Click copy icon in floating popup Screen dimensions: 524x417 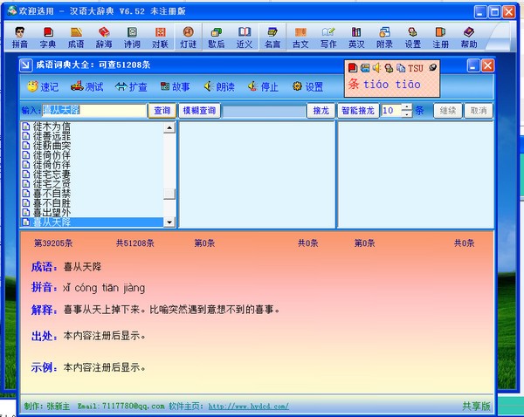pyautogui.click(x=401, y=68)
